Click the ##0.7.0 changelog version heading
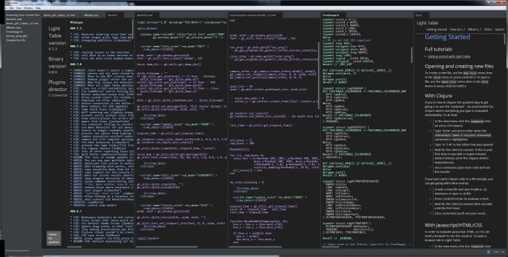The image size is (508, 257). click(75, 65)
